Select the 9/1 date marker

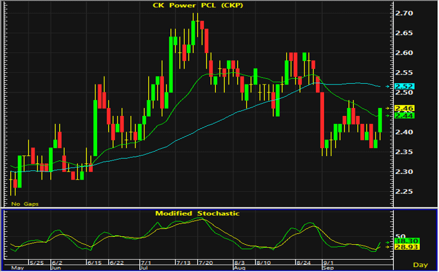(x=328, y=263)
